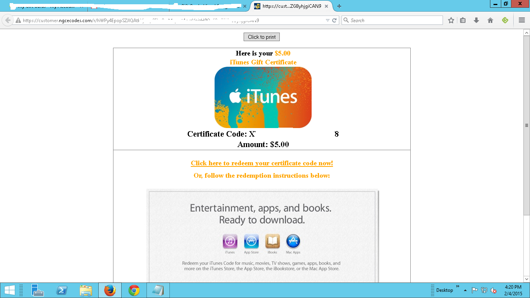Click the 'Redeem your iTunes Code for music' paragraph
The height and width of the screenshot is (298, 530).
pyautogui.click(x=262, y=266)
